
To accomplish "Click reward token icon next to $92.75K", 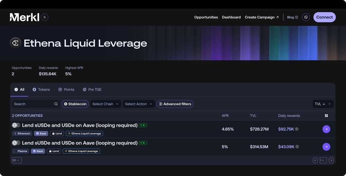I will [297, 129].
